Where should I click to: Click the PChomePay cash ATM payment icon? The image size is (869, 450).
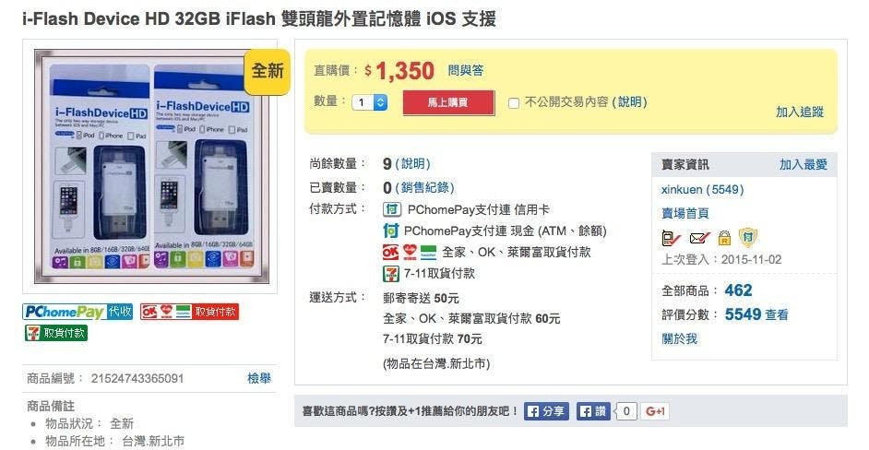(390, 231)
